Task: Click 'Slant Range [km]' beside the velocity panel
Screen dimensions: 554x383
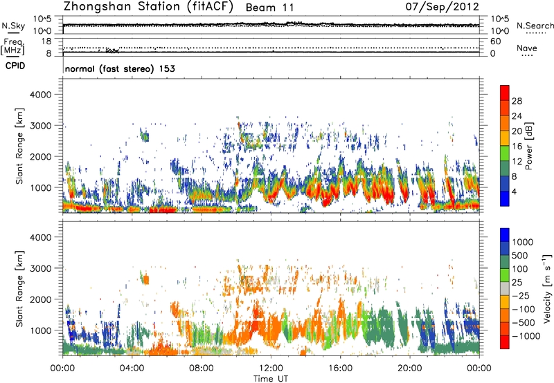Action: click(19, 288)
